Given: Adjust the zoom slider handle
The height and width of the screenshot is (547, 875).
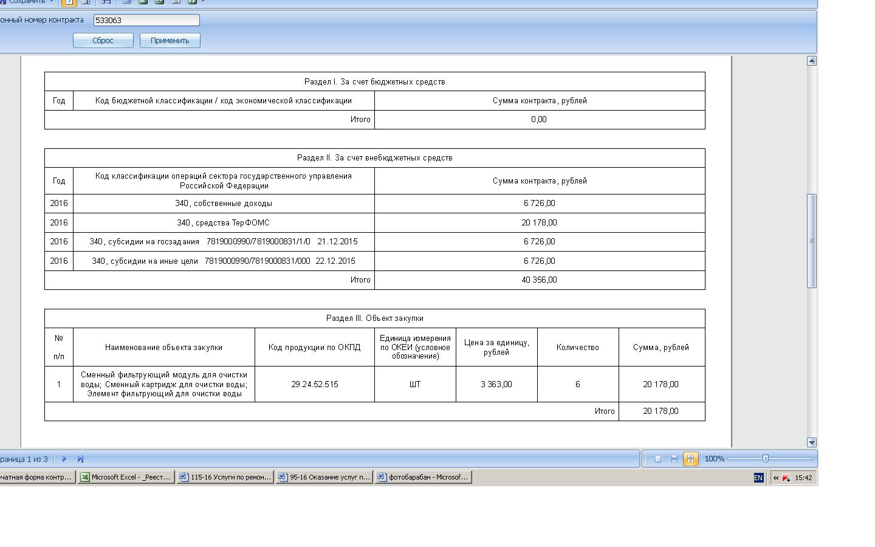Looking at the screenshot, I should click(x=766, y=458).
